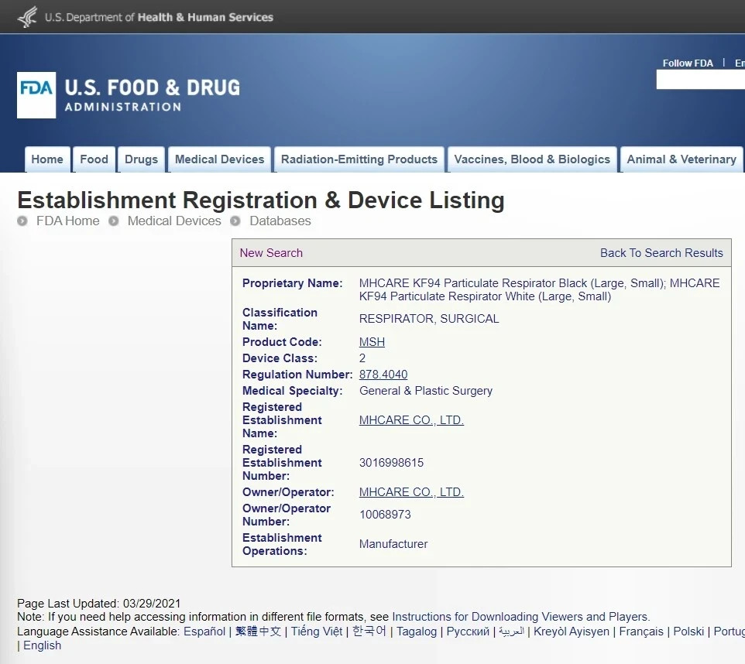Viewport: 745px width, 664px height.
Task: Select Kreyòl Ayisyen language assistance
Action: coord(571,631)
